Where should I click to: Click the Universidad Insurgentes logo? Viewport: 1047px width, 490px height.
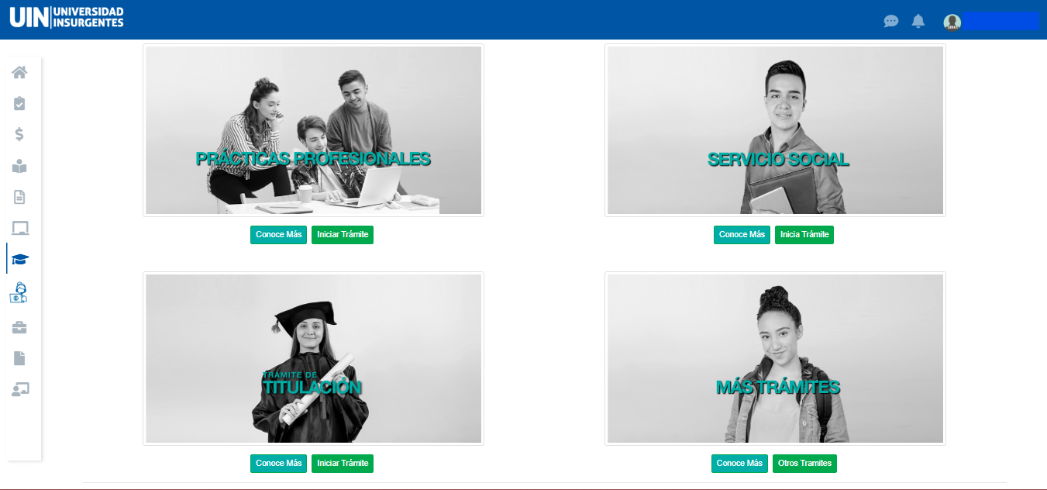(x=67, y=17)
